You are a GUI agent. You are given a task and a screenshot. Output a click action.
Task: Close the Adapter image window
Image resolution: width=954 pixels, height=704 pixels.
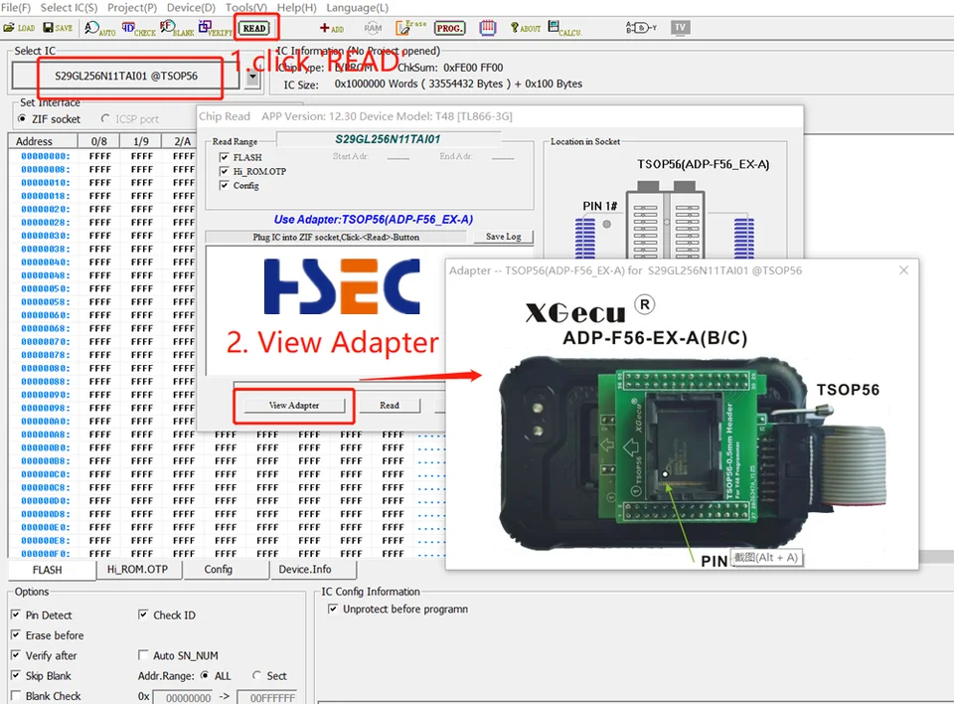point(903,270)
